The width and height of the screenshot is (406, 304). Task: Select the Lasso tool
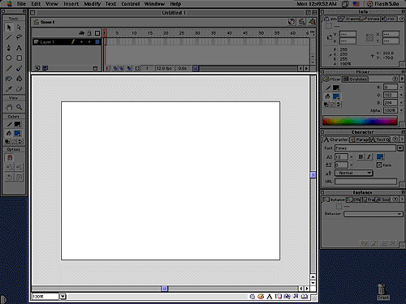pyautogui.click(x=19, y=37)
